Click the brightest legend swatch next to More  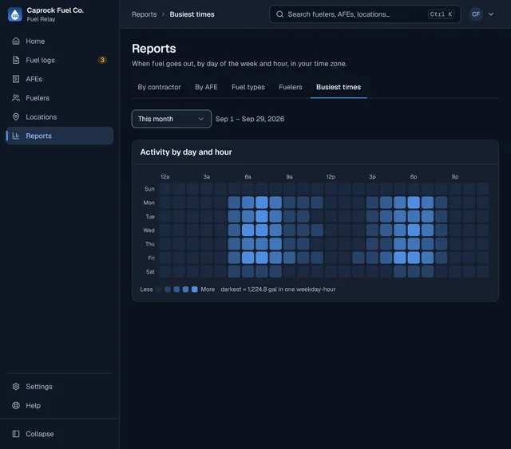coord(195,289)
